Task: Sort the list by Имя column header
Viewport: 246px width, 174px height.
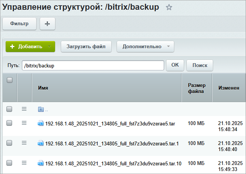Action: 43,88
